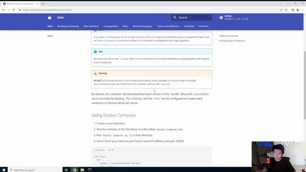Open Task View on the taskbar
This screenshot has height=172, width=306.
point(66,170)
